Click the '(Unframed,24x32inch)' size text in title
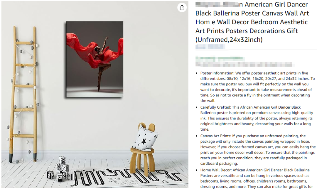Viewport: 317px width, 189px height. pyautogui.click(x=229, y=40)
